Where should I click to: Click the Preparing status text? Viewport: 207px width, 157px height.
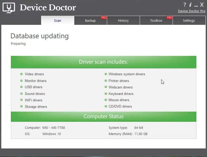point(18,44)
